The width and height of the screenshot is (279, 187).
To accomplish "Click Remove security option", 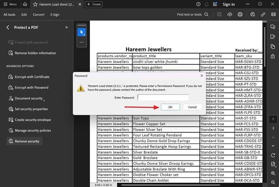I will (x=24, y=141).
